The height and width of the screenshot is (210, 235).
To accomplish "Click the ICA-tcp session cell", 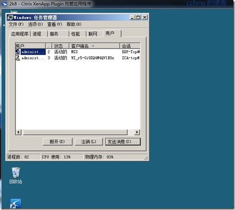I will click(131, 58).
